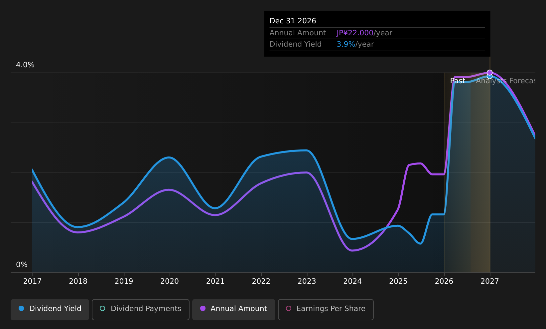The width and height of the screenshot is (546, 329).
Task: Click the JP¥22.000/year tooltip value
Action: click(364, 33)
